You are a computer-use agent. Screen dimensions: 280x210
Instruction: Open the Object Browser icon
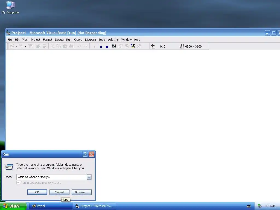click(133, 46)
